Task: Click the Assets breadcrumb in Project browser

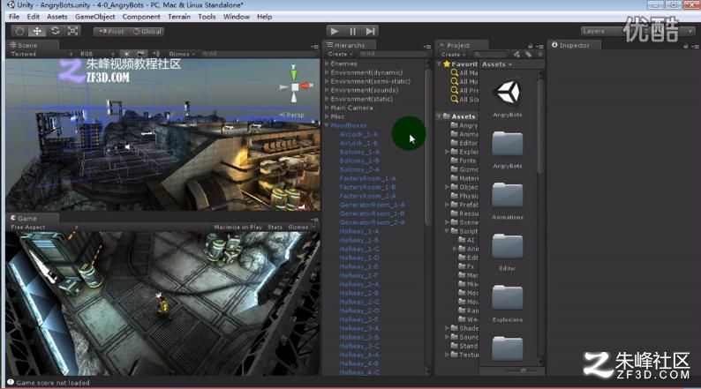Action: pos(494,64)
